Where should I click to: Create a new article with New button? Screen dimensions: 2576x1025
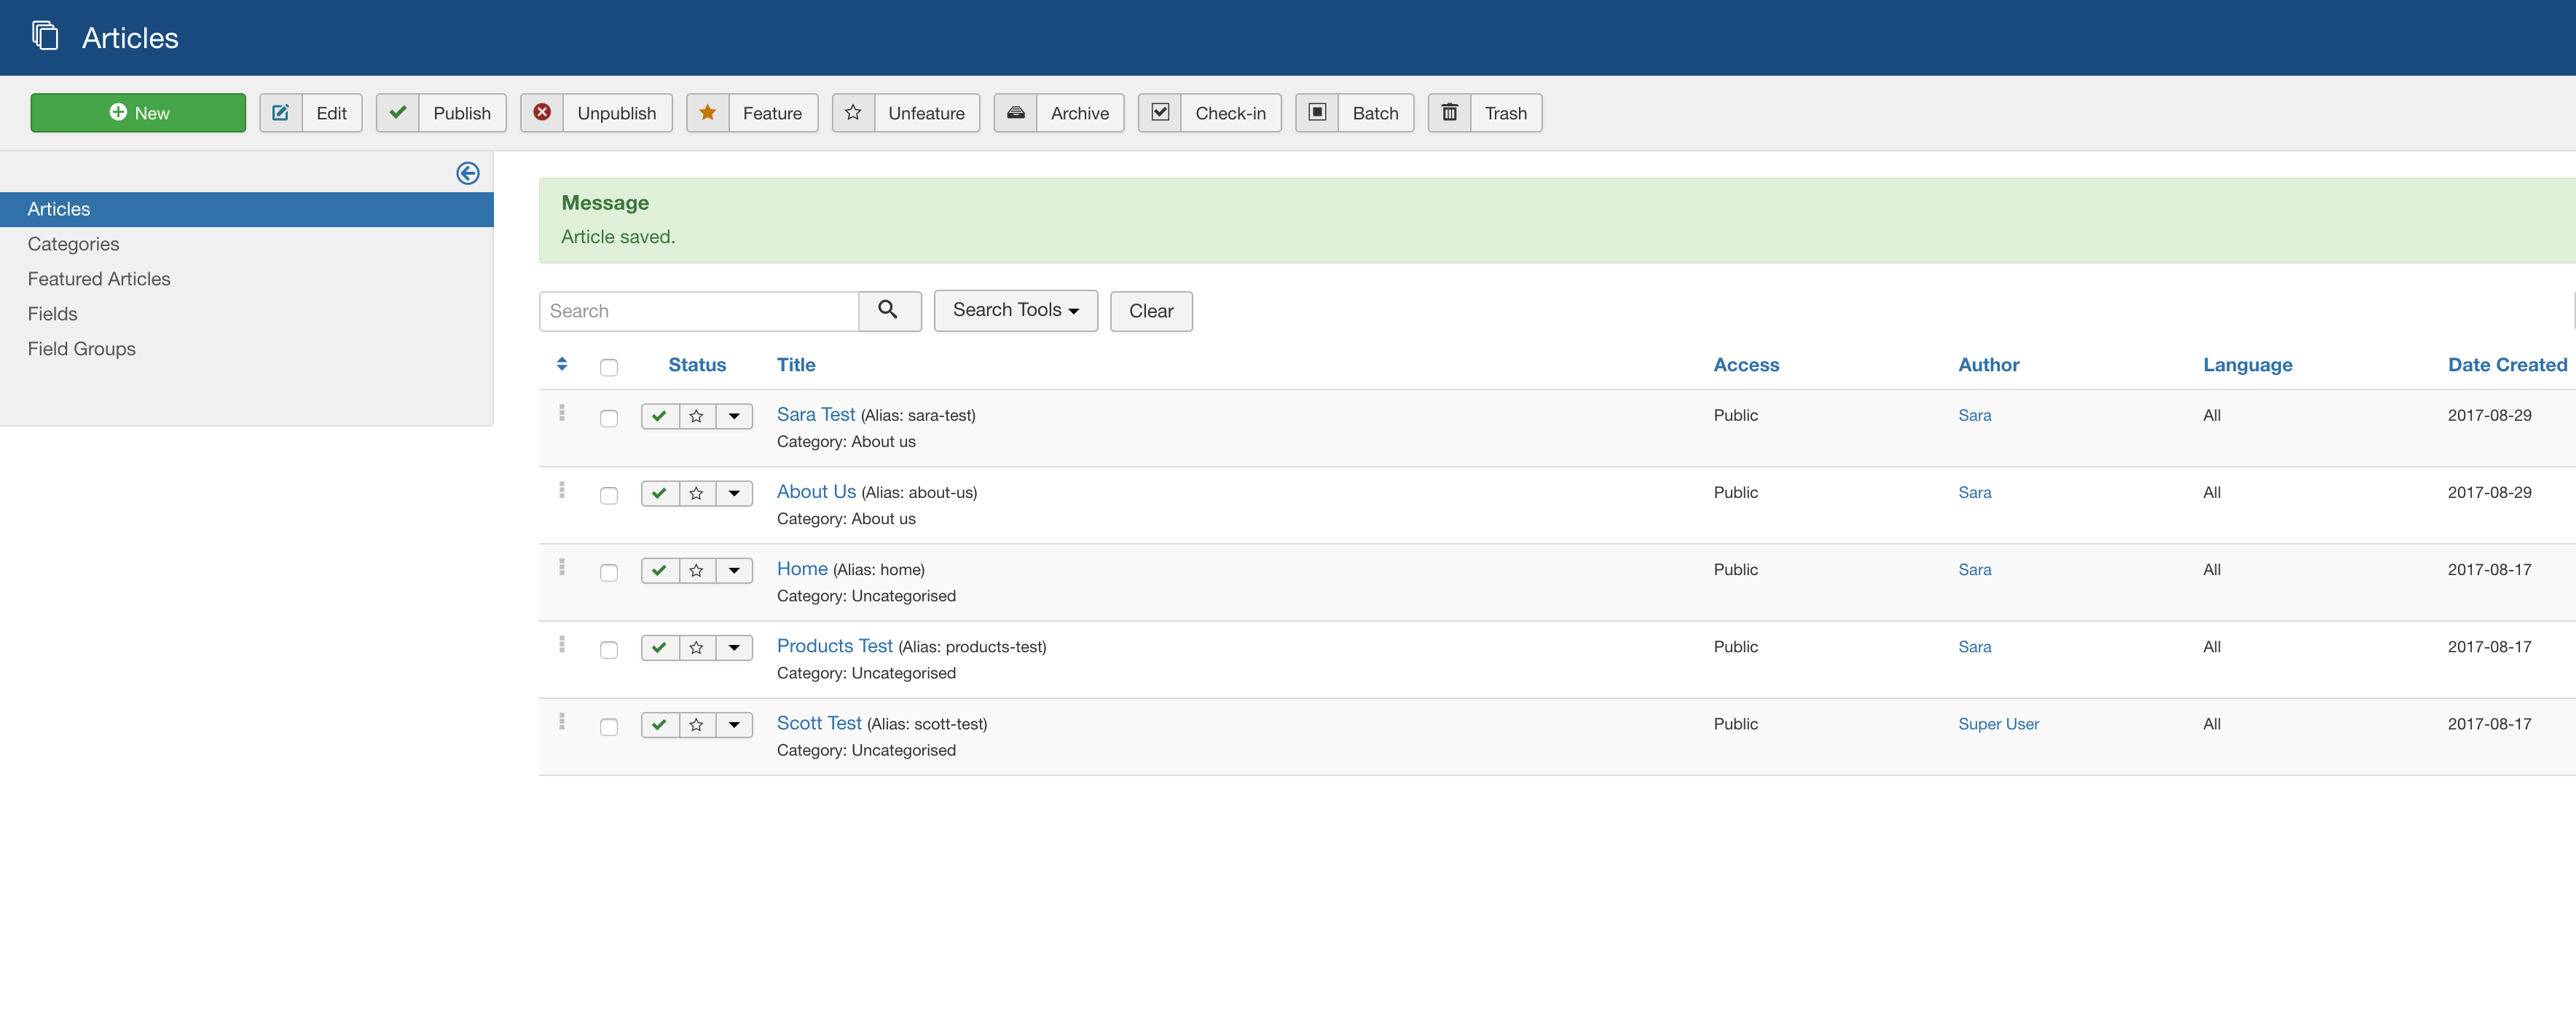(138, 113)
